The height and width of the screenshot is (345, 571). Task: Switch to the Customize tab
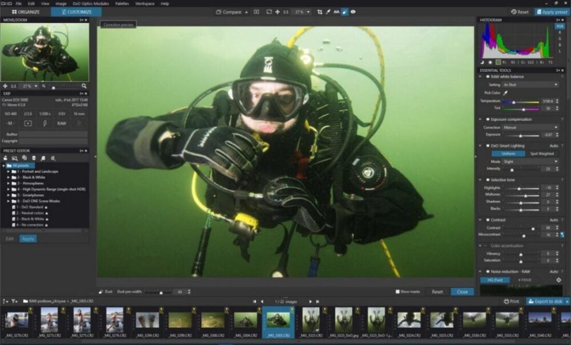[x=76, y=12]
